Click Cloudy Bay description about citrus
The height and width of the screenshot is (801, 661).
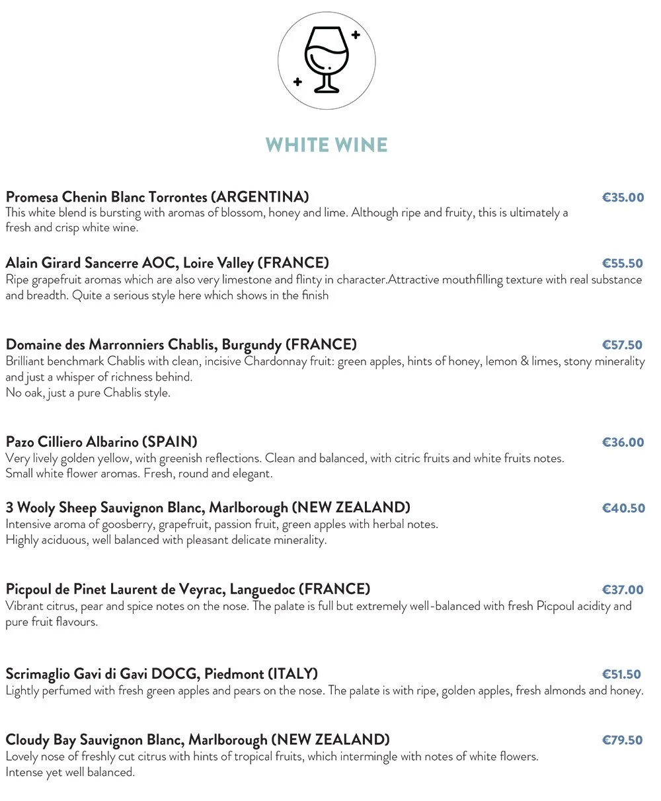[272, 764]
